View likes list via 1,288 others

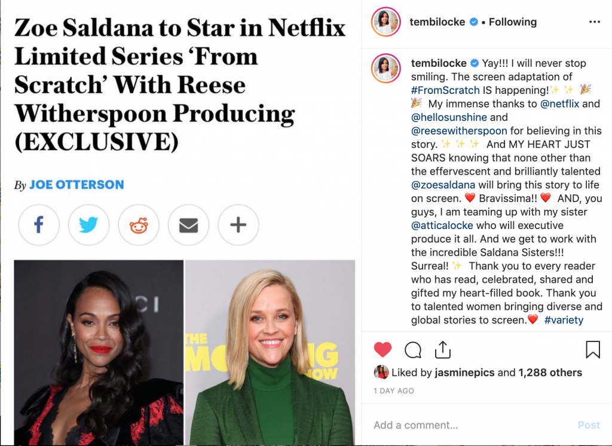click(550, 372)
